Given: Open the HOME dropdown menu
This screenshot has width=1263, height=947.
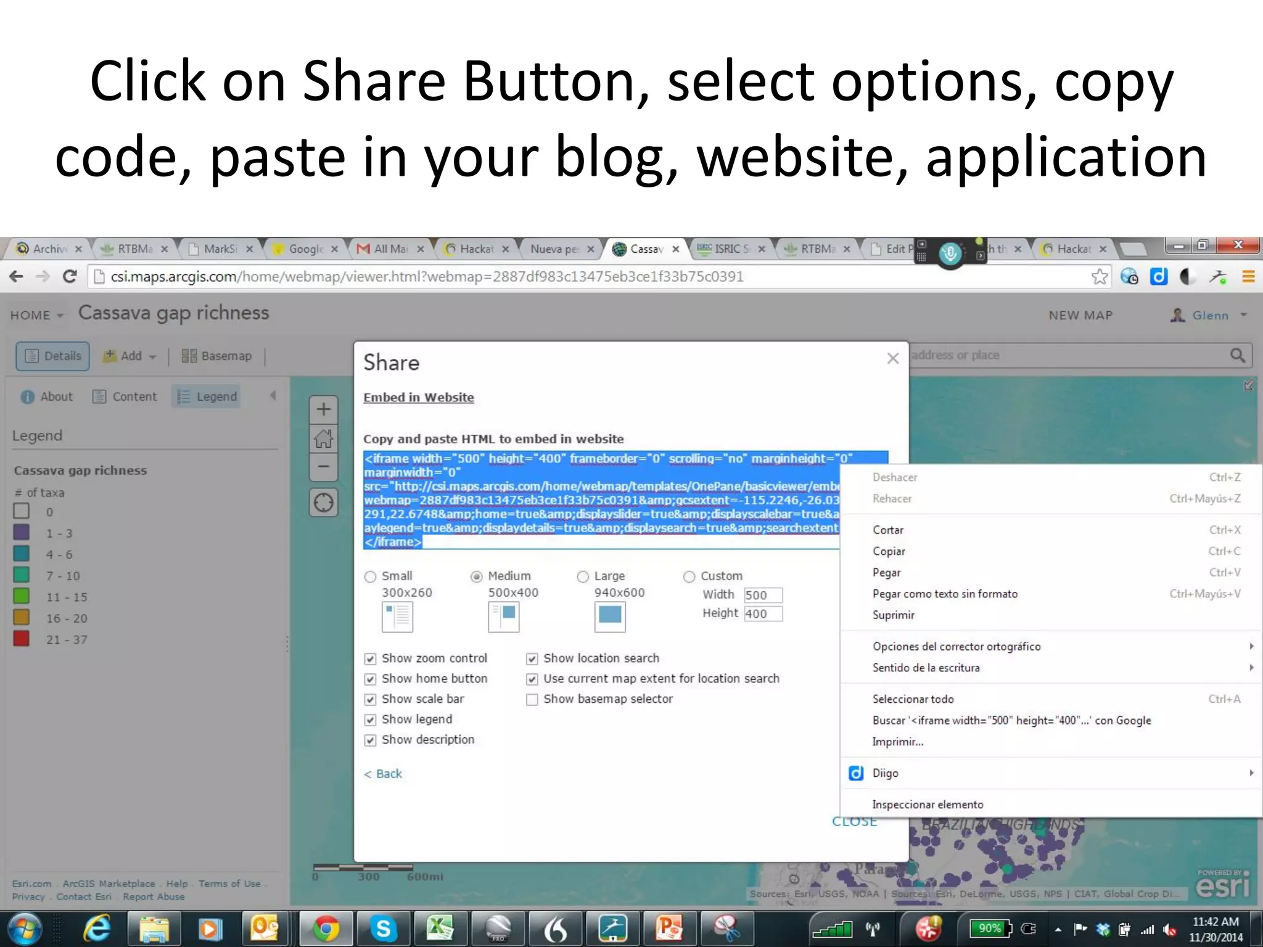Looking at the screenshot, I should pyautogui.click(x=36, y=315).
